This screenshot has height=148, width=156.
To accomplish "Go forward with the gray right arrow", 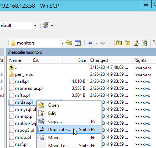I will 103,43.
